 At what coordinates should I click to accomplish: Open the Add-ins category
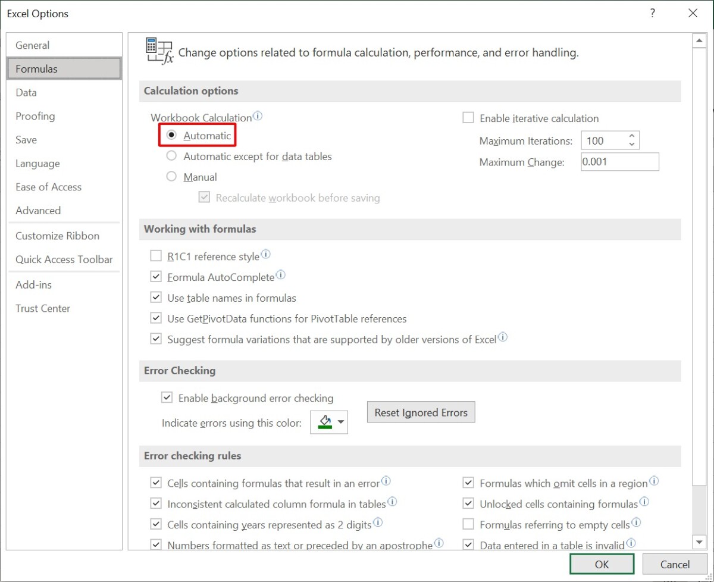point(64,284)
